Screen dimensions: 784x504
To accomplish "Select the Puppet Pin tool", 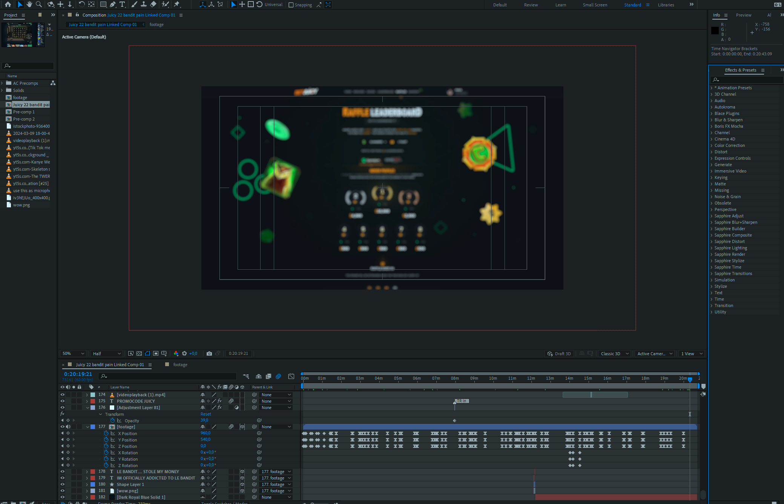I will (x=177, y=5).
